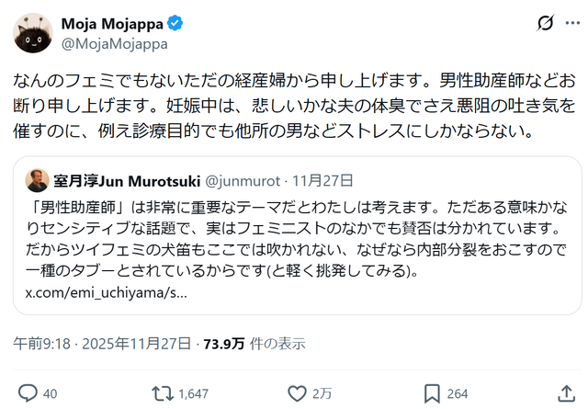
Task: Click the quoted post date 11月27日
Action: [x=322, y=181]
